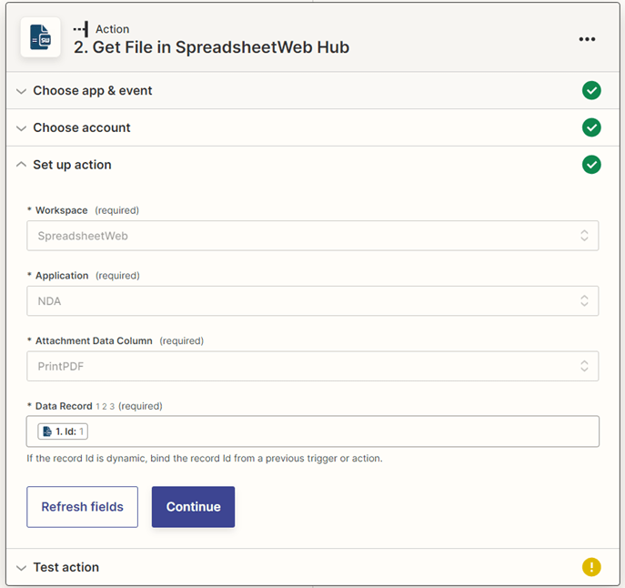The image size is (625, 588).
Task: Click the 'Test action' heading text
Action: pos(66,567)
